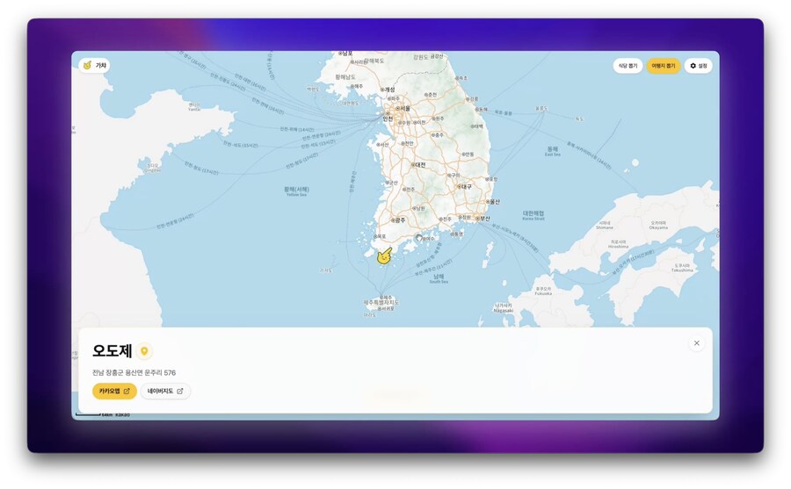This screenshot has width=791, height=489.
Task: Click the 황해(서해) sea label
Action: pos(297,190)
